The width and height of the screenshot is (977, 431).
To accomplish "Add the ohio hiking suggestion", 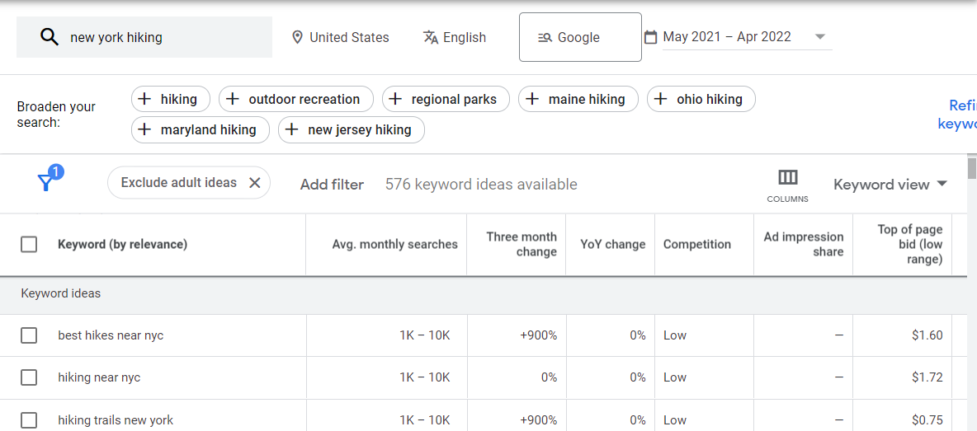I will coord(701,99).
